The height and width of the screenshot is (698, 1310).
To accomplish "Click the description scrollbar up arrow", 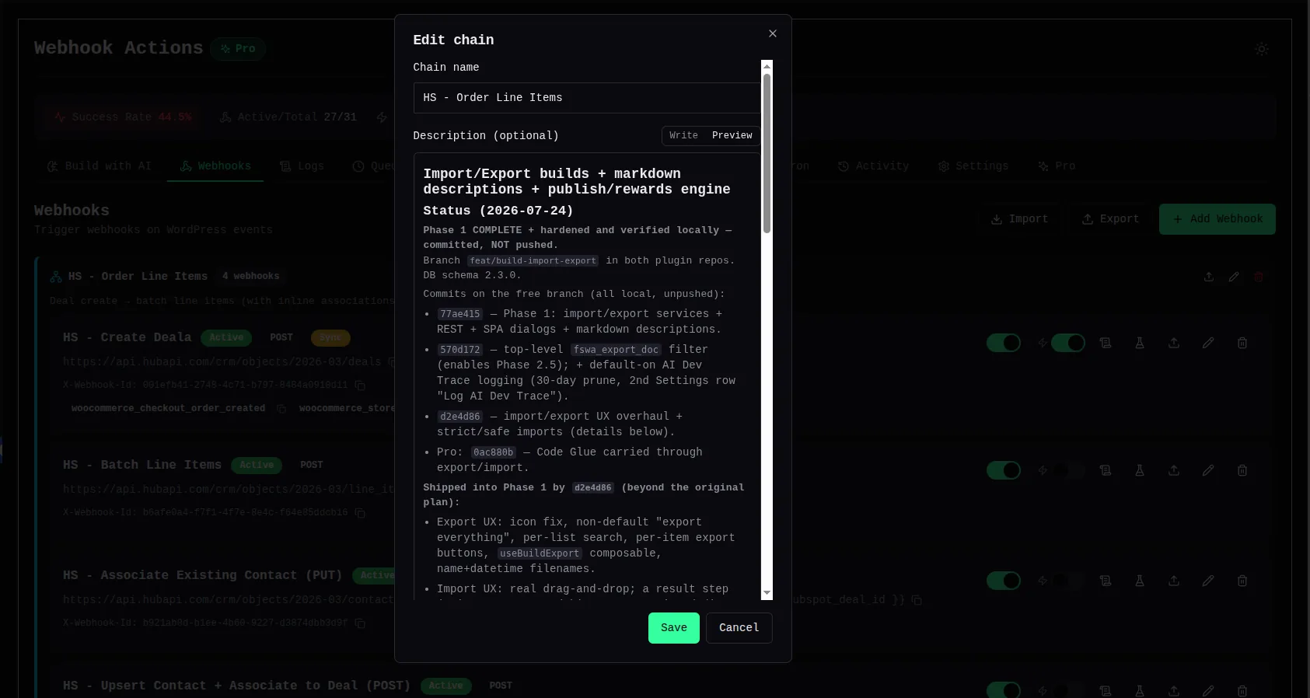I will 767,67.
